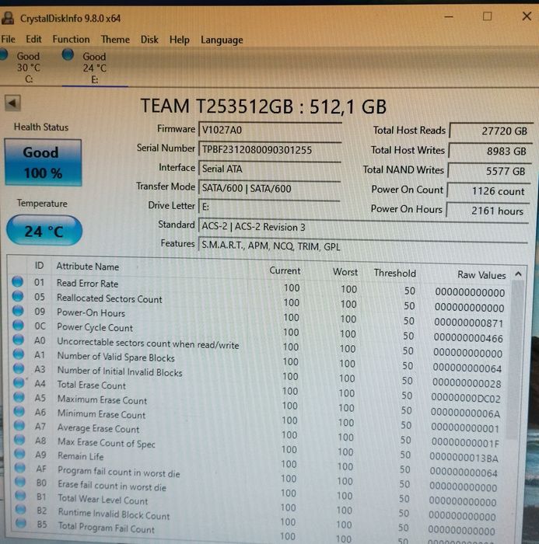Viewport: 539px width, 544px height.
Task: Click status icon for Max Erase Count of Spec
Action: [19, 440]
